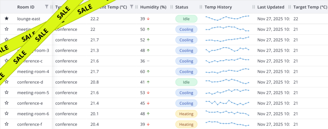Click separator handle between Status and Temp History

click(201, 7)
